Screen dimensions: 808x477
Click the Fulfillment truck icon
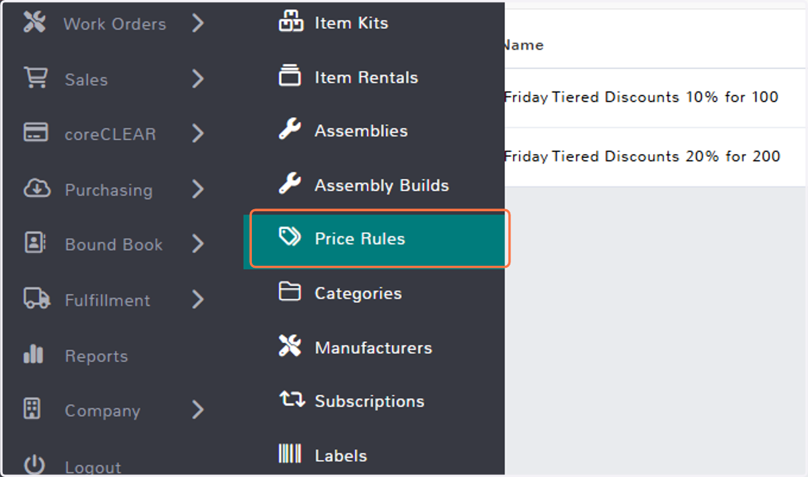[37, 298]
